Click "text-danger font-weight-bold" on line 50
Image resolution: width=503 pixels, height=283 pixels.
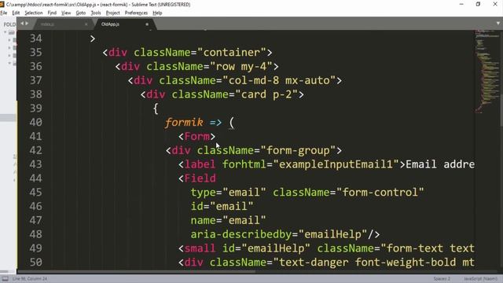coord(368,262)
